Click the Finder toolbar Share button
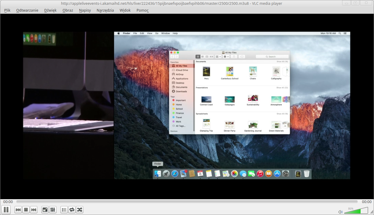Image resolution: width=374 pixels, height=215 pixels. [234, 56]
